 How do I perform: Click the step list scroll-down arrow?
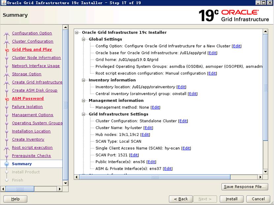(x=65, y=183)
